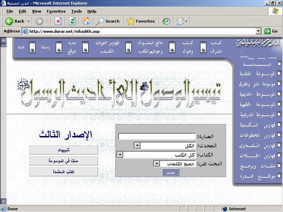Open the Favorites star button
The width and height of the screenshot is (283, 212).
pyautogui.click(x=140, y=21)
